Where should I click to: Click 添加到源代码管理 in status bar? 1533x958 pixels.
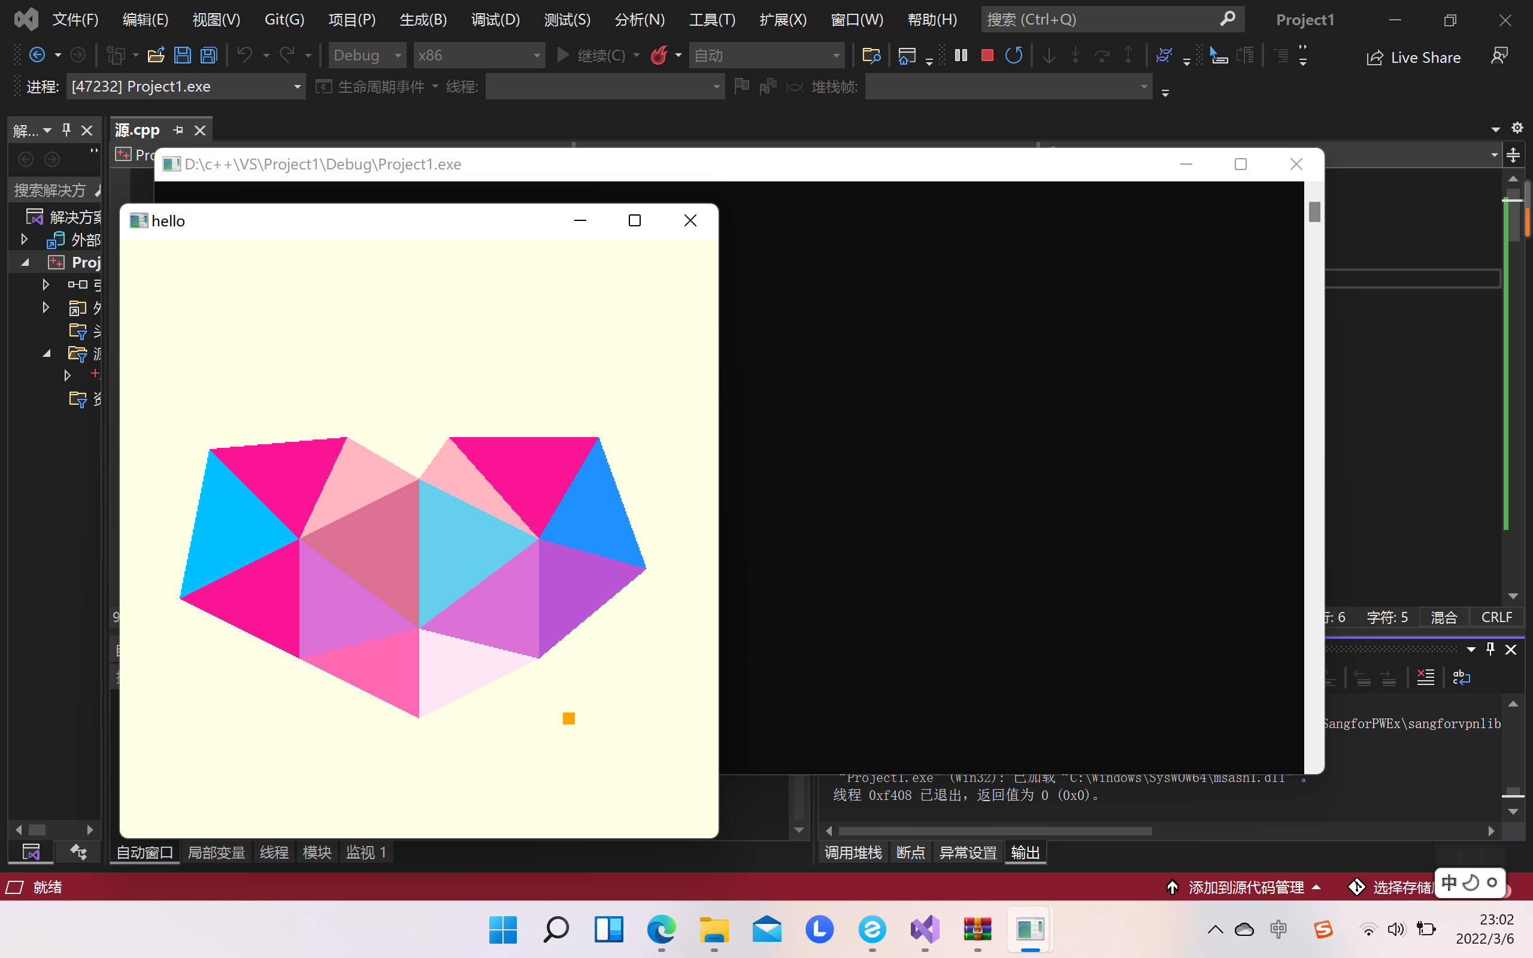pyautogui.click(x=1246, y=887)
